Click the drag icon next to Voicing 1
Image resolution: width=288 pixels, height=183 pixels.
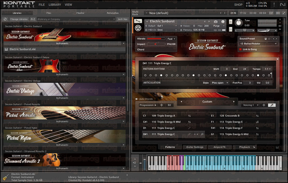pyautogui.click(x=264, y=105)
